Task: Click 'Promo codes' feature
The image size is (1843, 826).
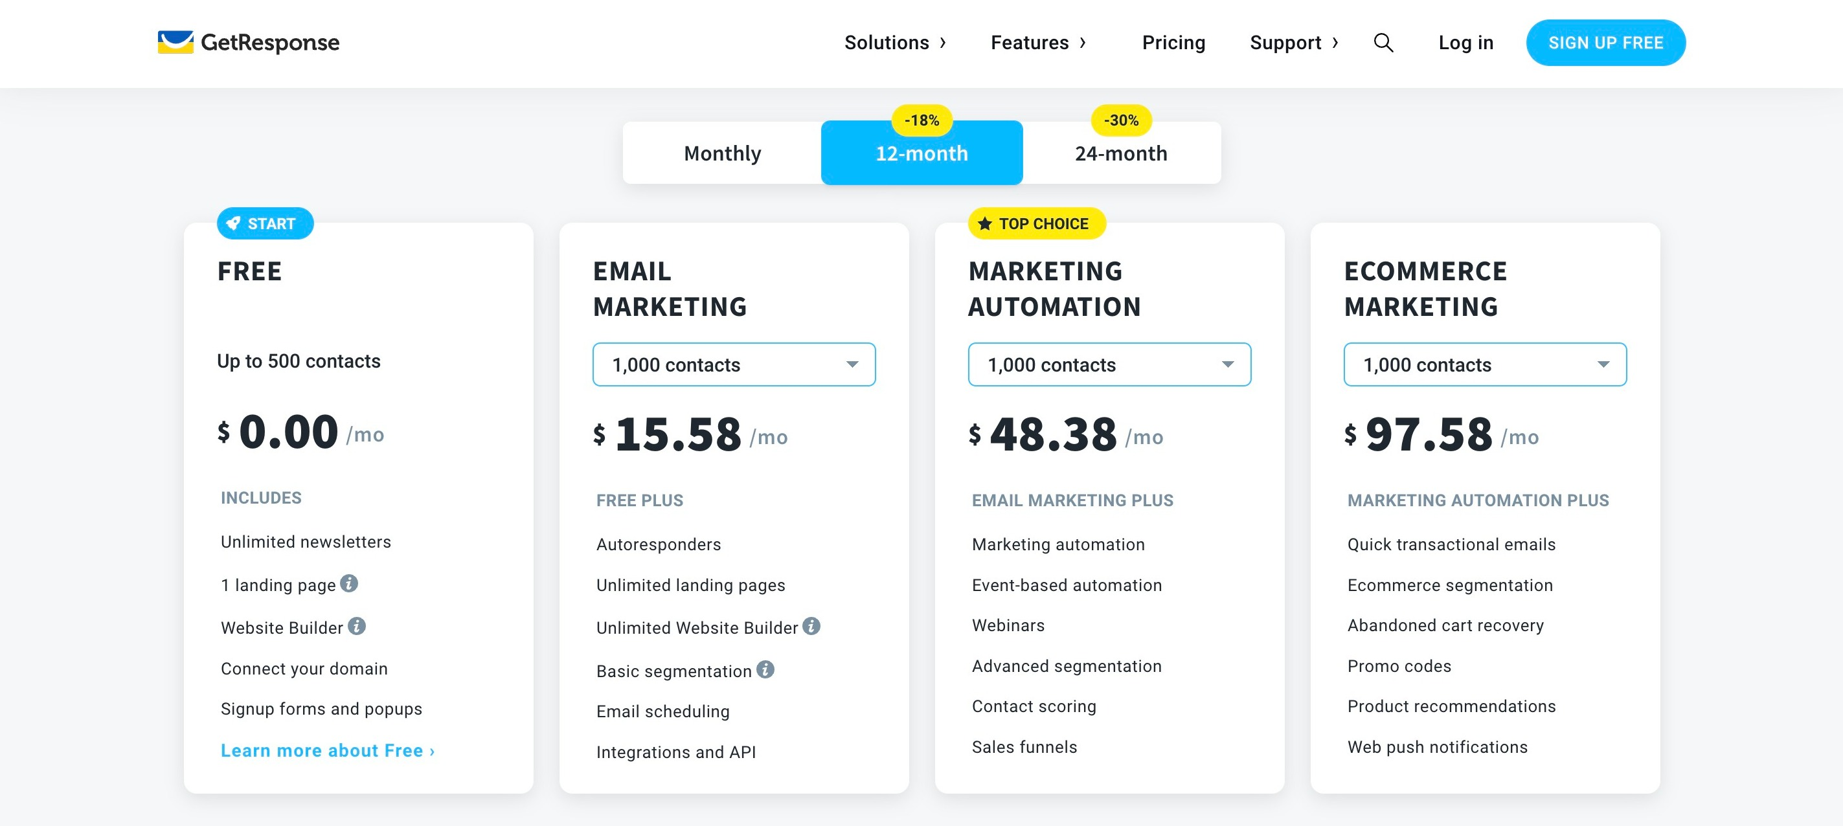Action: 1399,666
